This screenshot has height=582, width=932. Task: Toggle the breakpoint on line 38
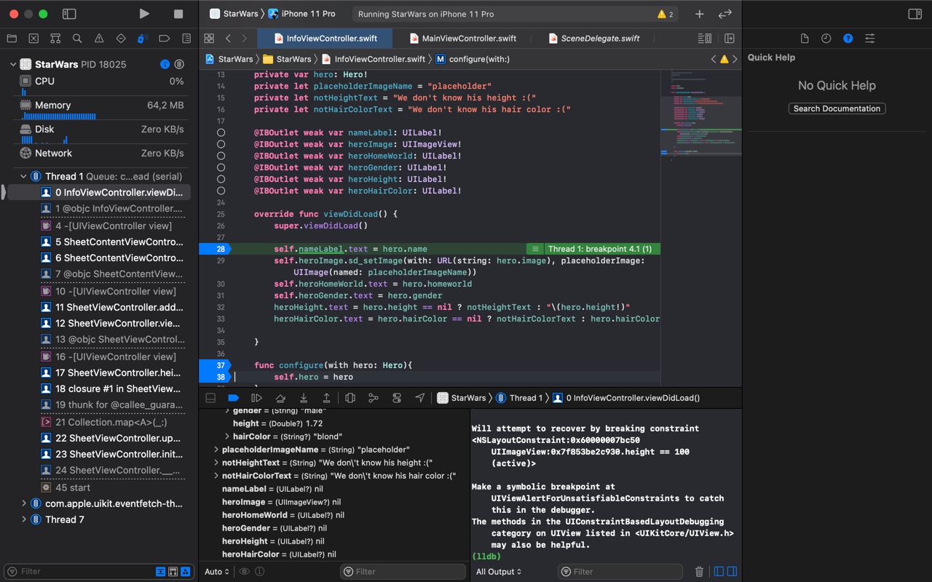coord(216,377)
